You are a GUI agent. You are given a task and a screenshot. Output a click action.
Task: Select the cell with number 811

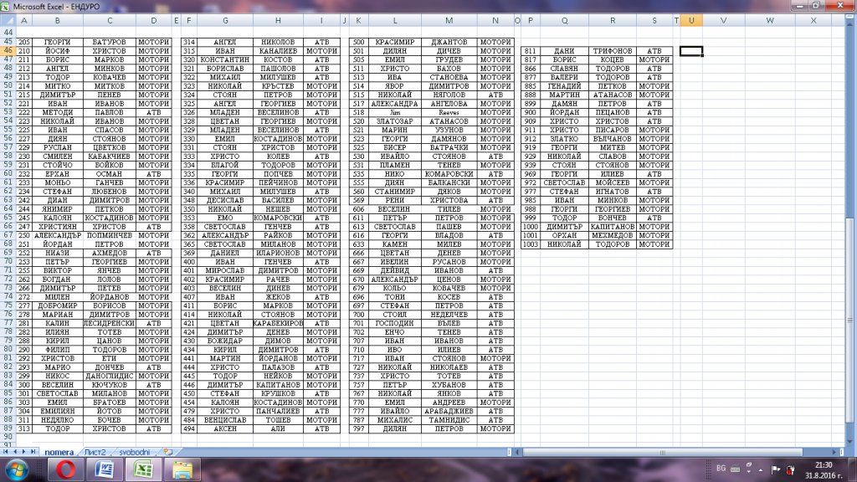coord(530,51)
